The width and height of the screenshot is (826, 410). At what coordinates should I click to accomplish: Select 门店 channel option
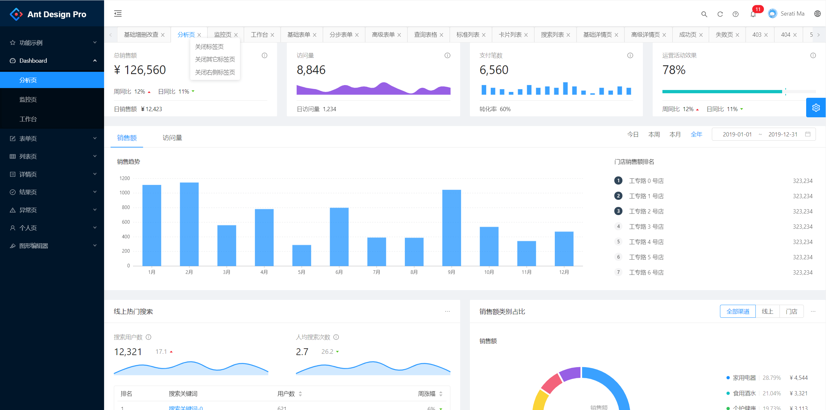[x=792, y=311]
